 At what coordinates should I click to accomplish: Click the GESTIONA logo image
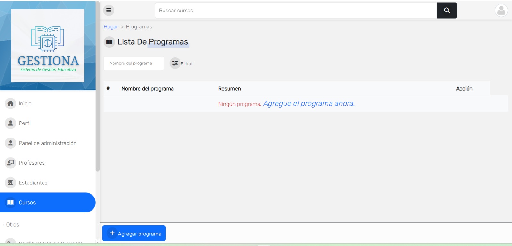click(48, 46)
